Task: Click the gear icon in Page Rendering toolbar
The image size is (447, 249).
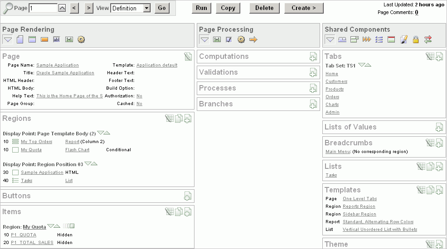Action: [x=81, y=40]
